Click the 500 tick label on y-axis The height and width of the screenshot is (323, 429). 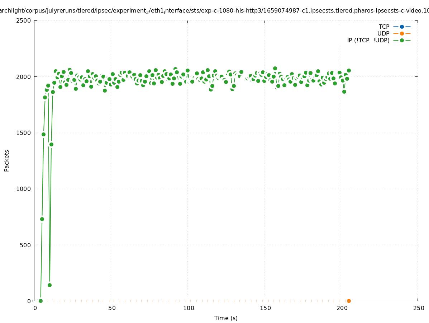point(25,245)
